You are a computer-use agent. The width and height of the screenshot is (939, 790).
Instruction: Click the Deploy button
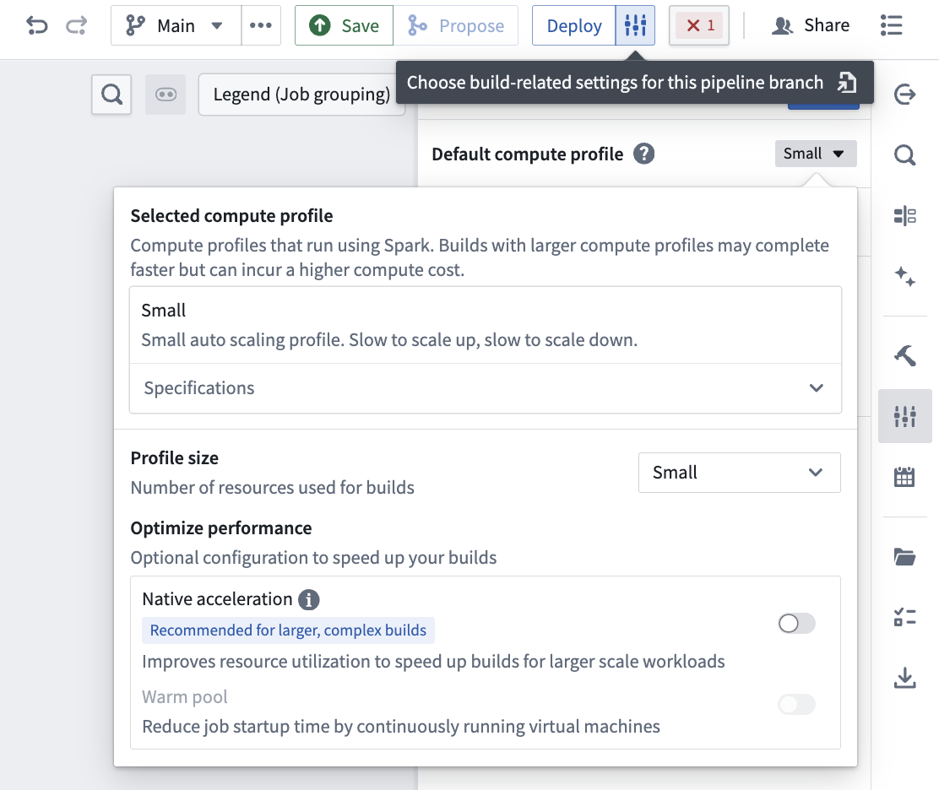click(573, 25)
